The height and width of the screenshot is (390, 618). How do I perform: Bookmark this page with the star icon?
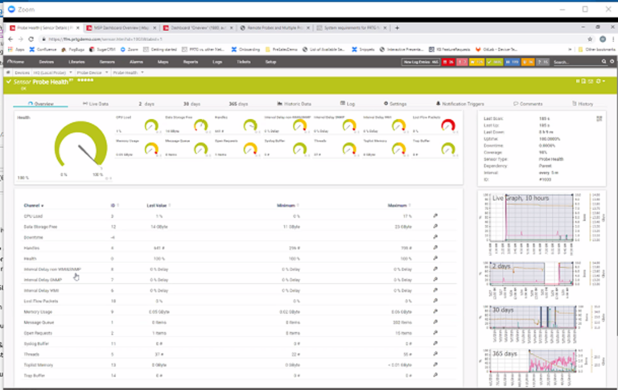tap(590, 39)
